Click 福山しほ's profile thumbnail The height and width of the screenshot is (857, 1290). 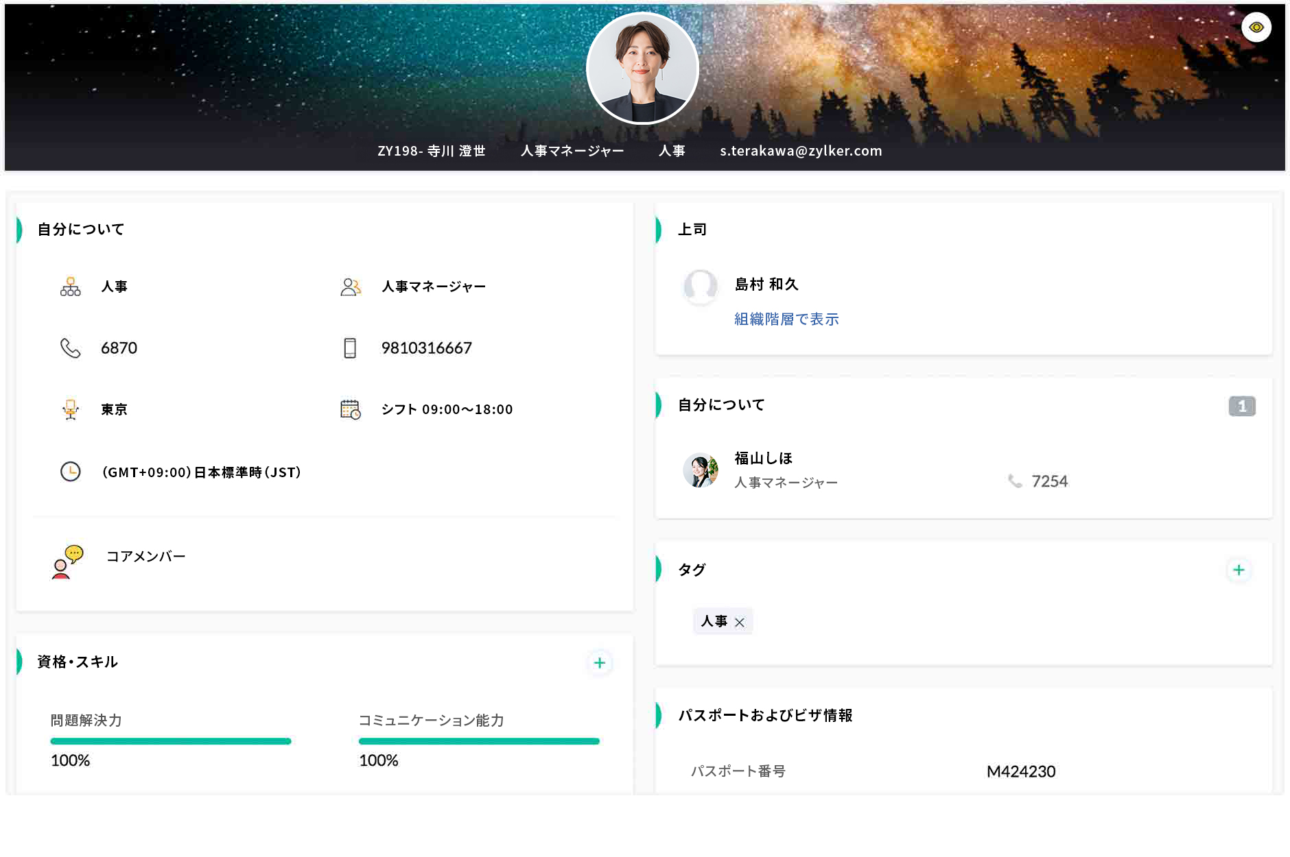701,470
